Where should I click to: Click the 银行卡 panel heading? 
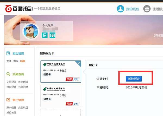[x=93, y=65]
